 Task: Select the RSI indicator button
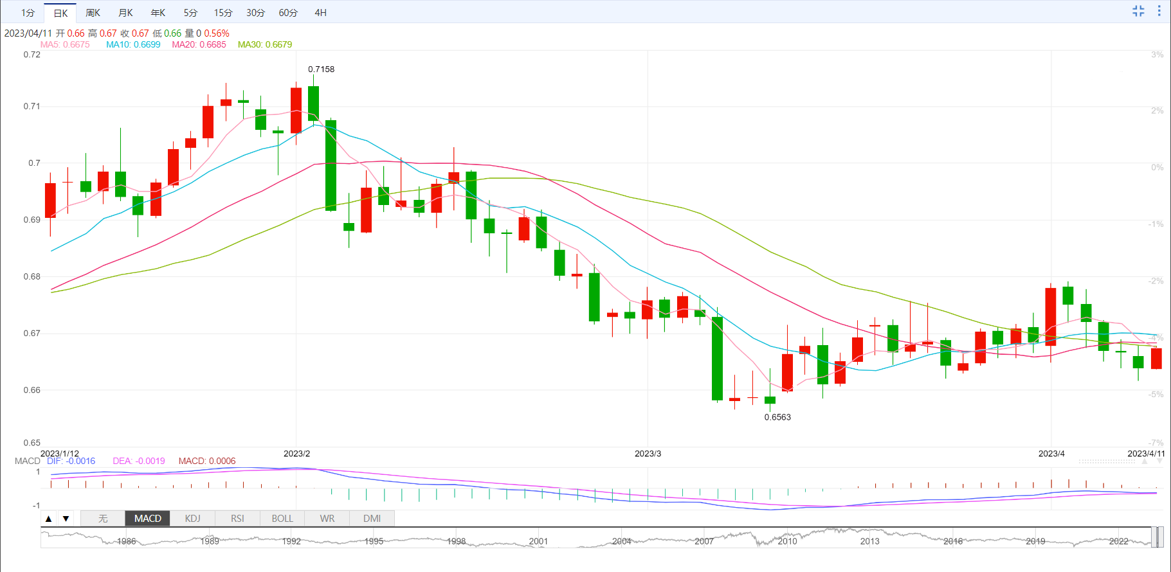[237, 519]
